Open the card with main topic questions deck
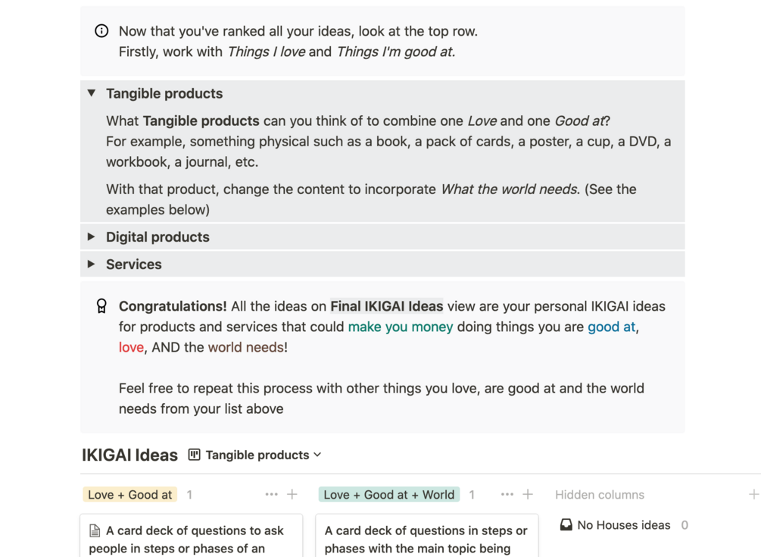This screenshot has height=557, width=761. (426, 538)
